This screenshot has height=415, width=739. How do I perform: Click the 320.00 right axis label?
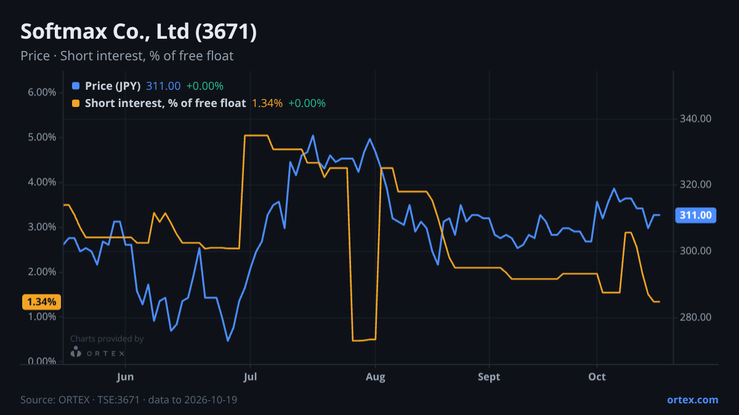click(695, 184)
